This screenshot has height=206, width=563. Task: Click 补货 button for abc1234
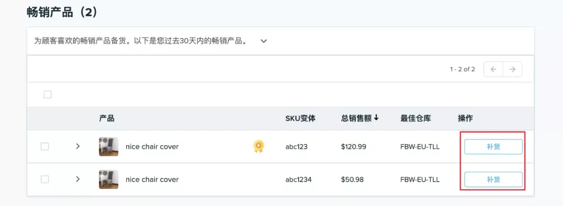[493, 180]
